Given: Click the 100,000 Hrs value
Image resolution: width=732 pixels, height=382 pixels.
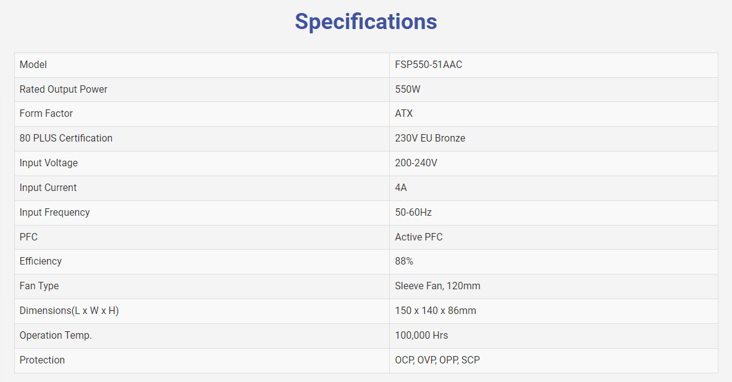Looking at the screenshot, I should click(421, 336).
